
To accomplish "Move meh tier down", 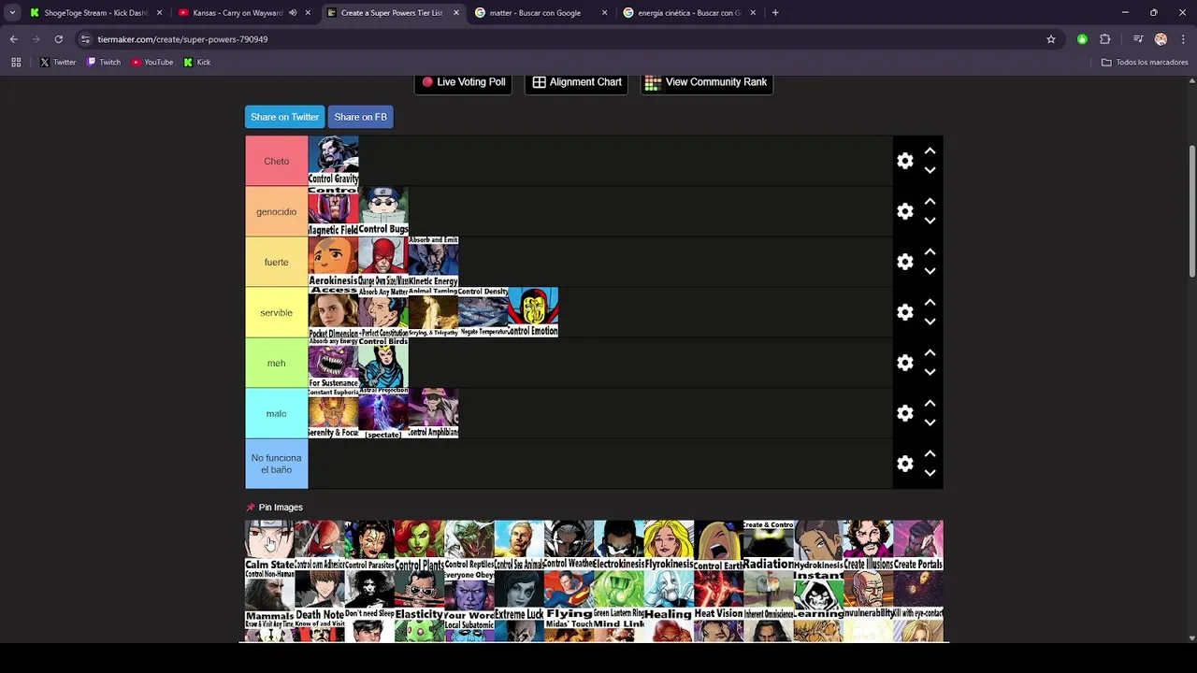I will (930, 372).
